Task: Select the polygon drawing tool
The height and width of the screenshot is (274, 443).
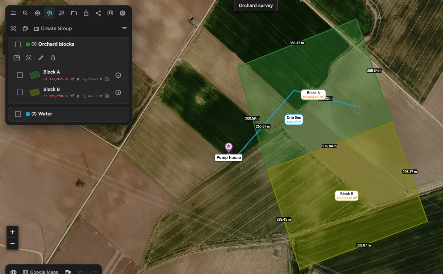Action: coord(62,13)
